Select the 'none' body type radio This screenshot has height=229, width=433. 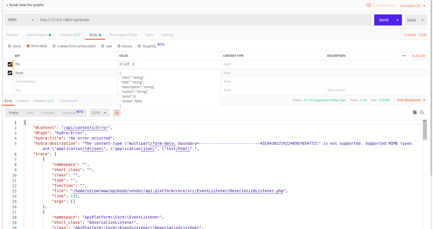9,46
